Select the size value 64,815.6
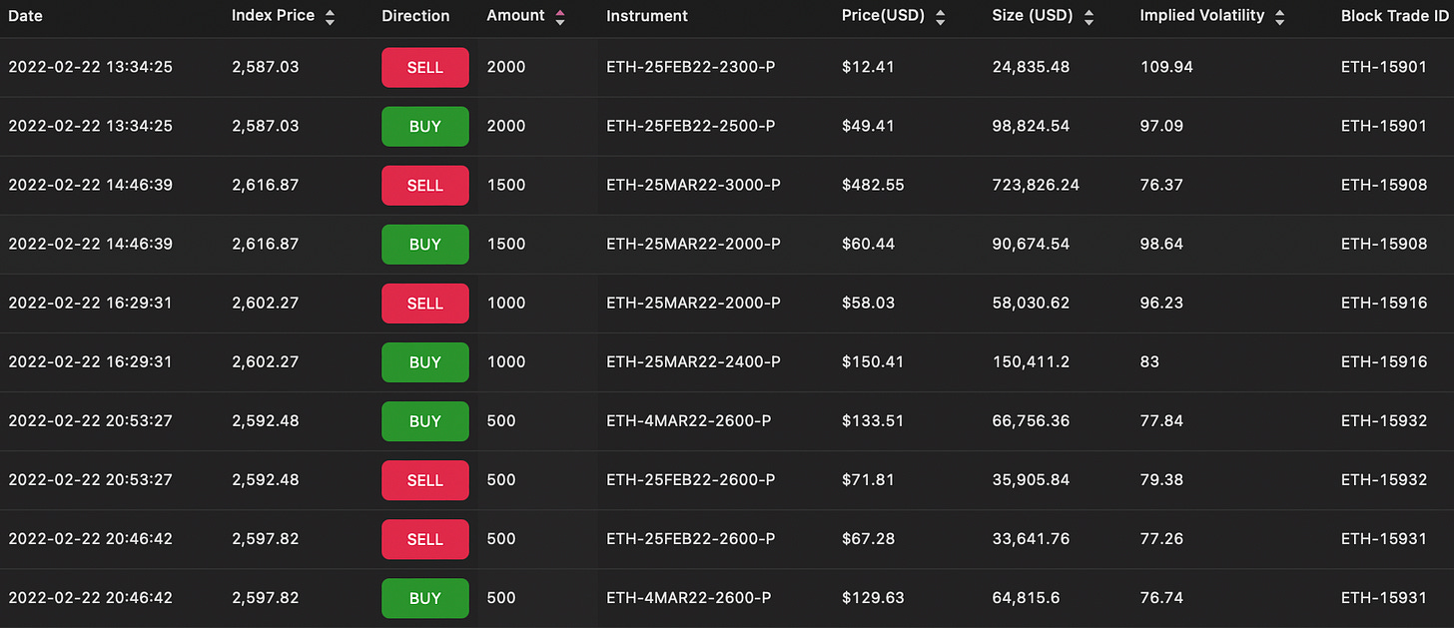The height and width of the screenshot is (628, 1454). (1027, 597)
